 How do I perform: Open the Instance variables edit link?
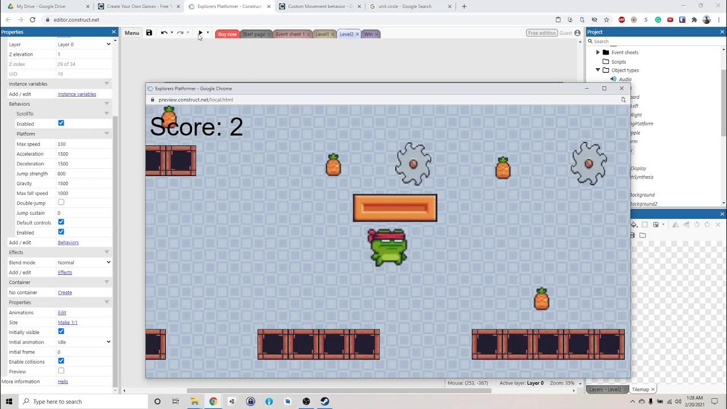pos(77,94)
